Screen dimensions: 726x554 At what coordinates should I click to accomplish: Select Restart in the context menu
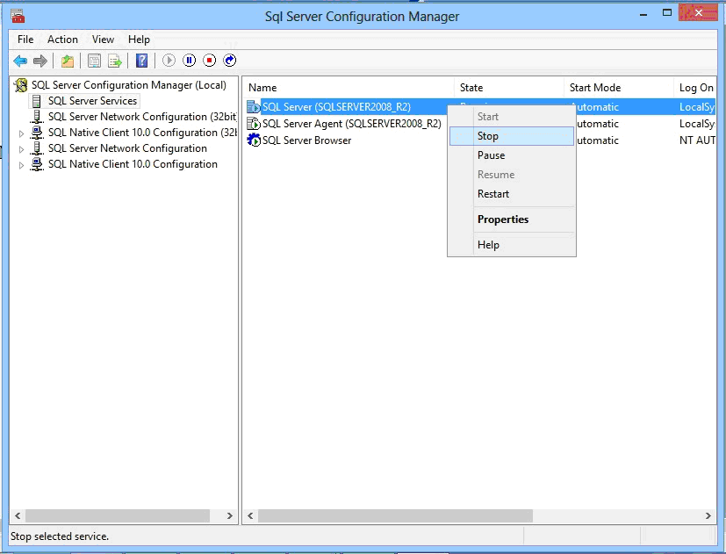coord(492,194)
